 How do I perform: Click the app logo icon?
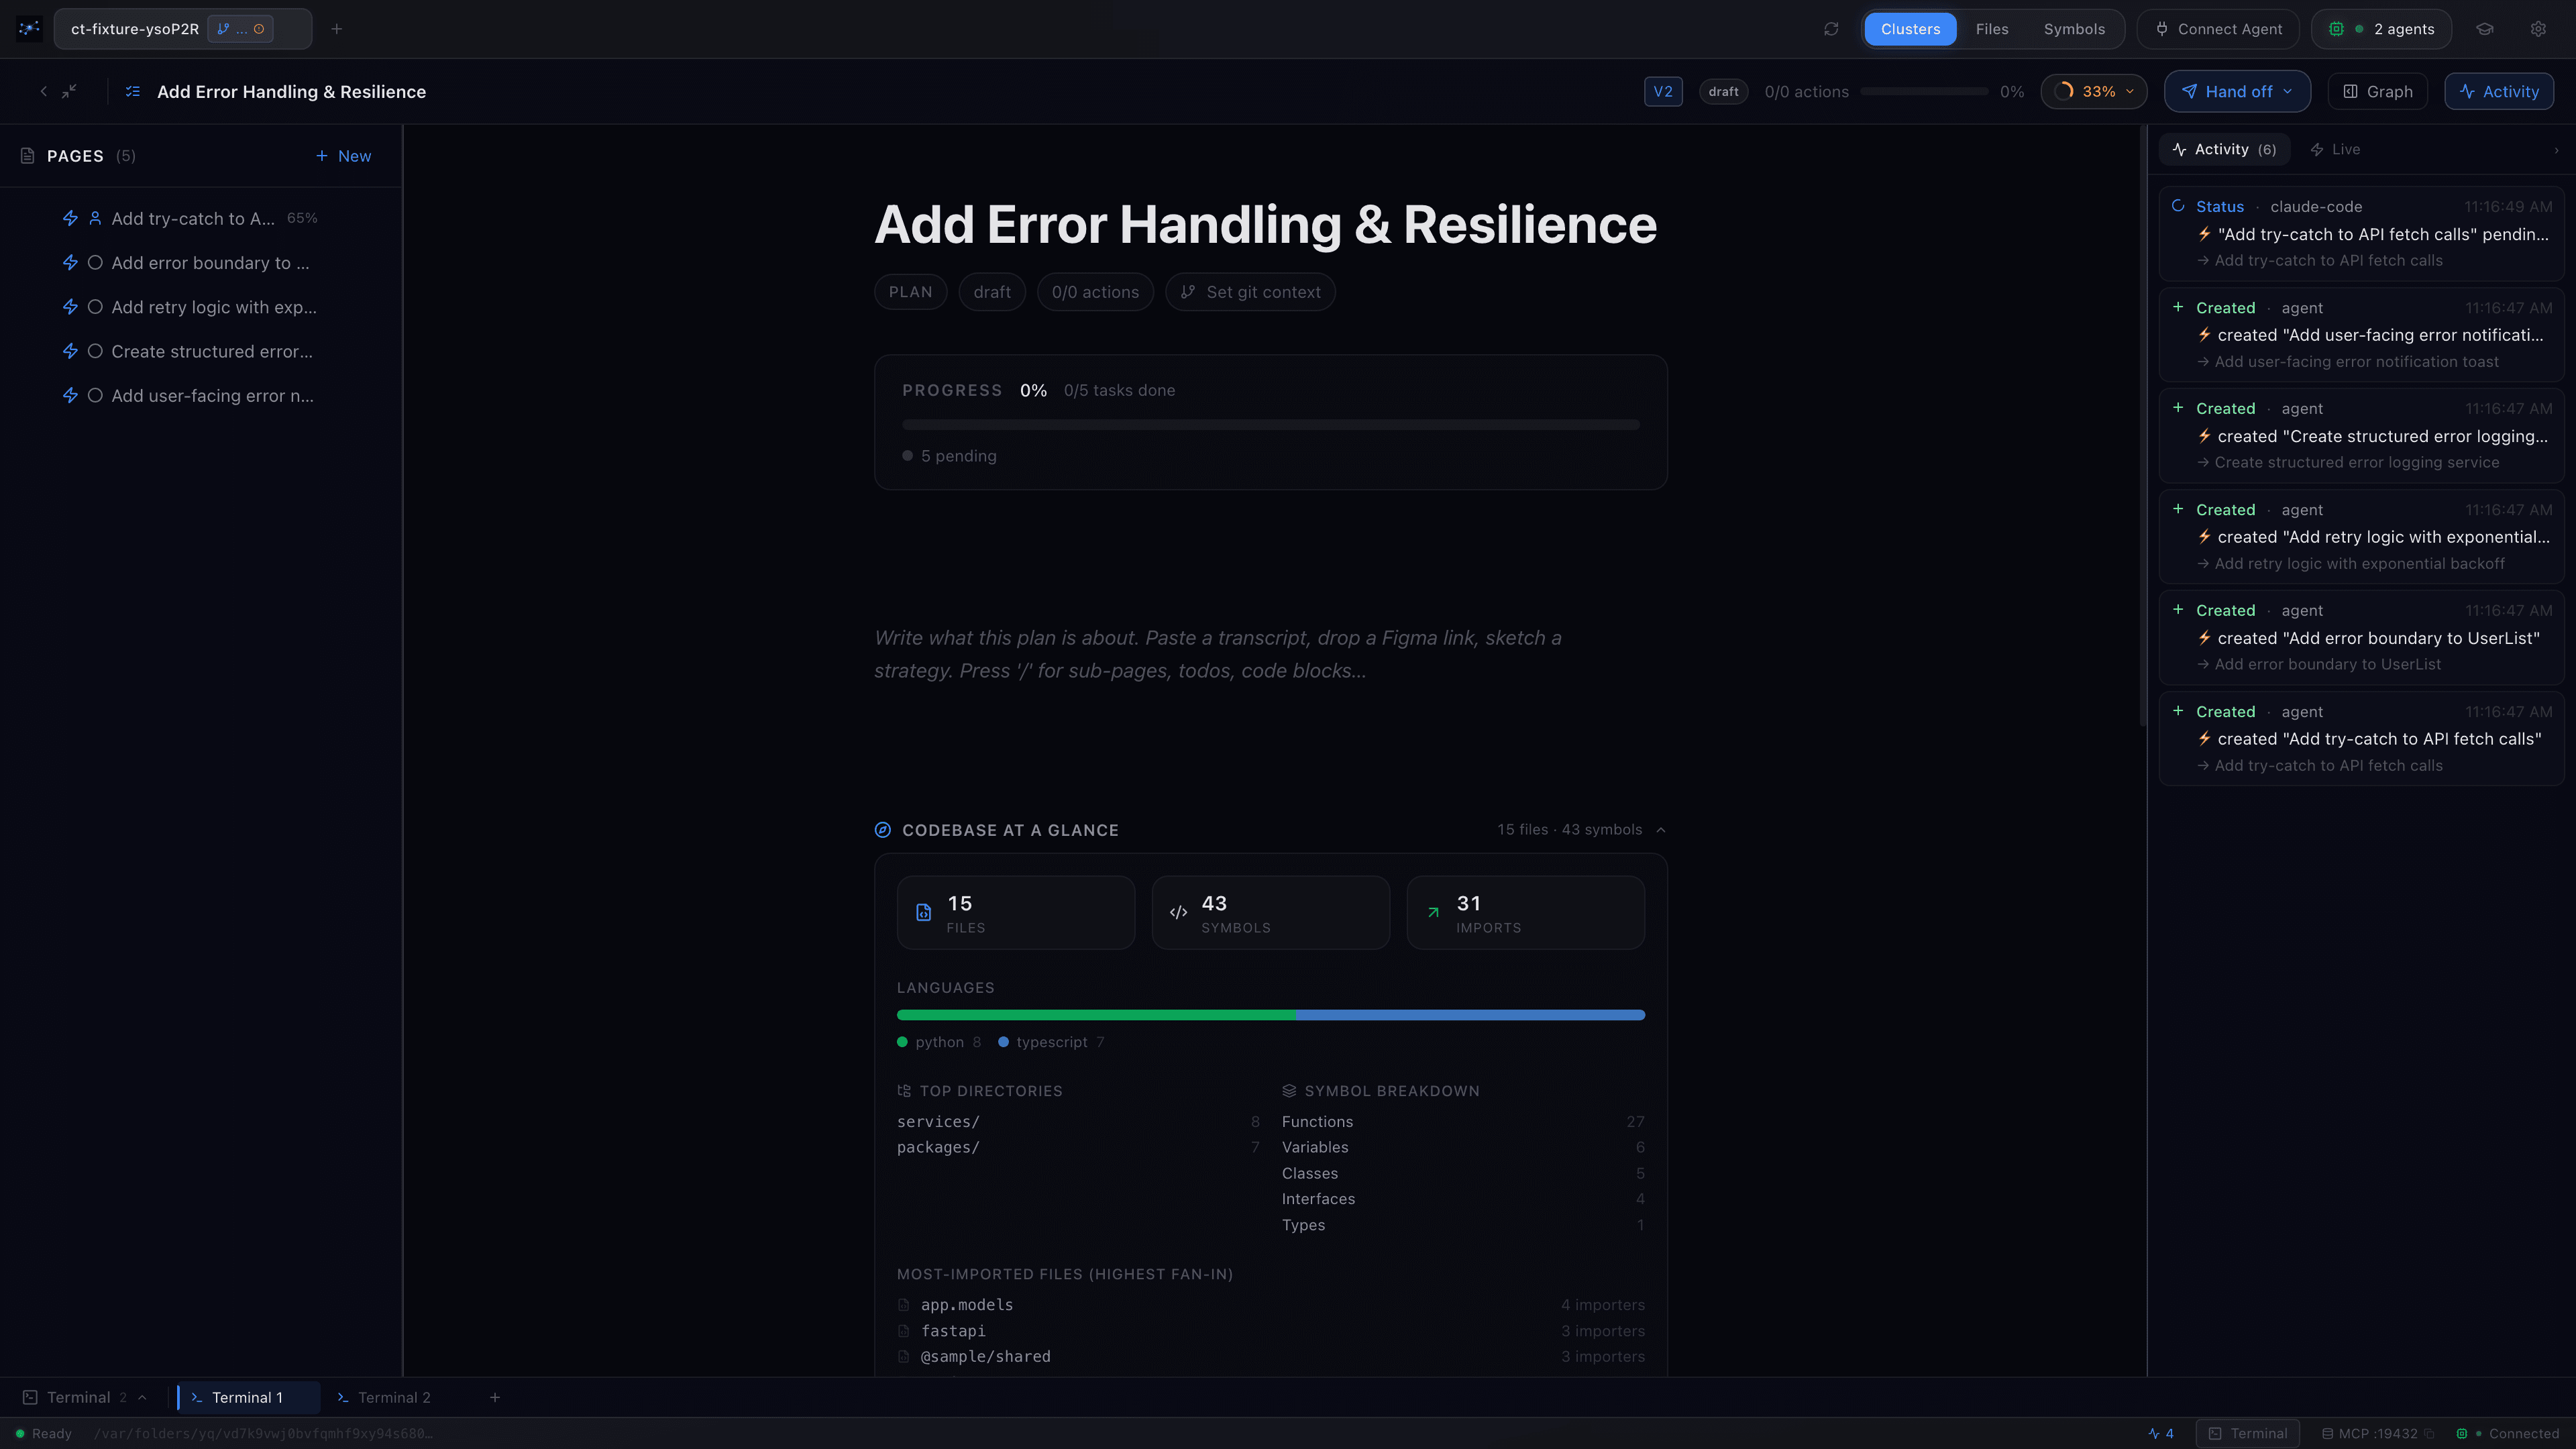click(x=29, y=29)
